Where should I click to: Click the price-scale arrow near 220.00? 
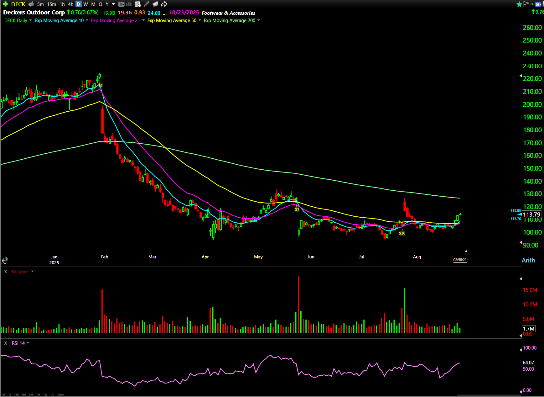pyautogui.click(x=521, y=76)
